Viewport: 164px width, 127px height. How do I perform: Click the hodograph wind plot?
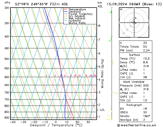pos(134,22)
